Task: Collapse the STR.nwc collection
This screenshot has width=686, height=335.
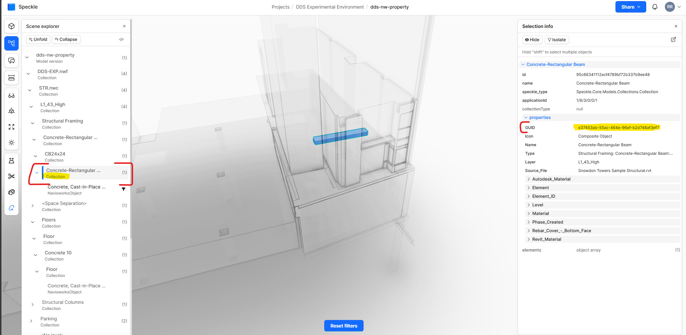Action: coord(30,90)
